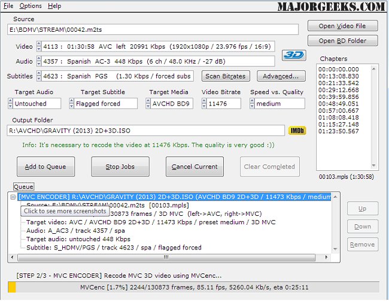Click the Output Folder path field
The image size is (389, 301).
(145, 131)
